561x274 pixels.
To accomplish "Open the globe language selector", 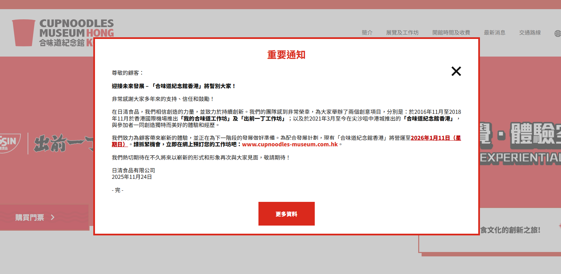I will coord(557,33).
